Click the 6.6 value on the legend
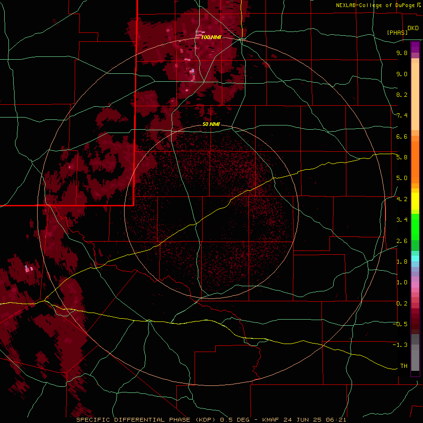The image size is (423, 423). (402, 136)
